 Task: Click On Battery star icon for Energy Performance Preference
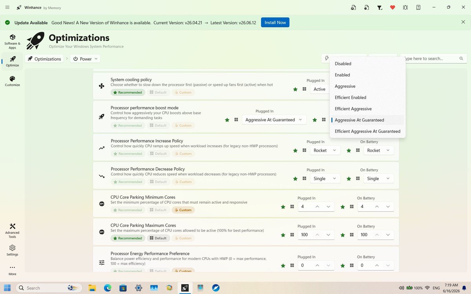click(x=342, y=266)
